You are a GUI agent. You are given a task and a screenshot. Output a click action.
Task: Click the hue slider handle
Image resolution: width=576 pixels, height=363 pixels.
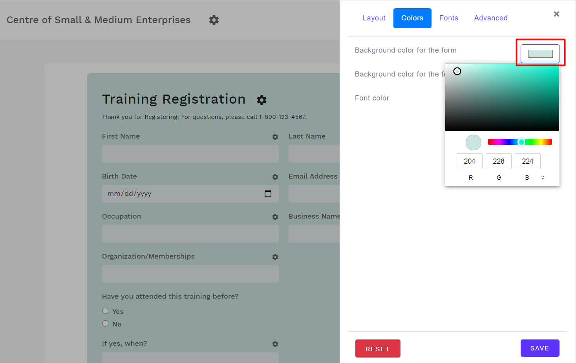coord(521,142)
